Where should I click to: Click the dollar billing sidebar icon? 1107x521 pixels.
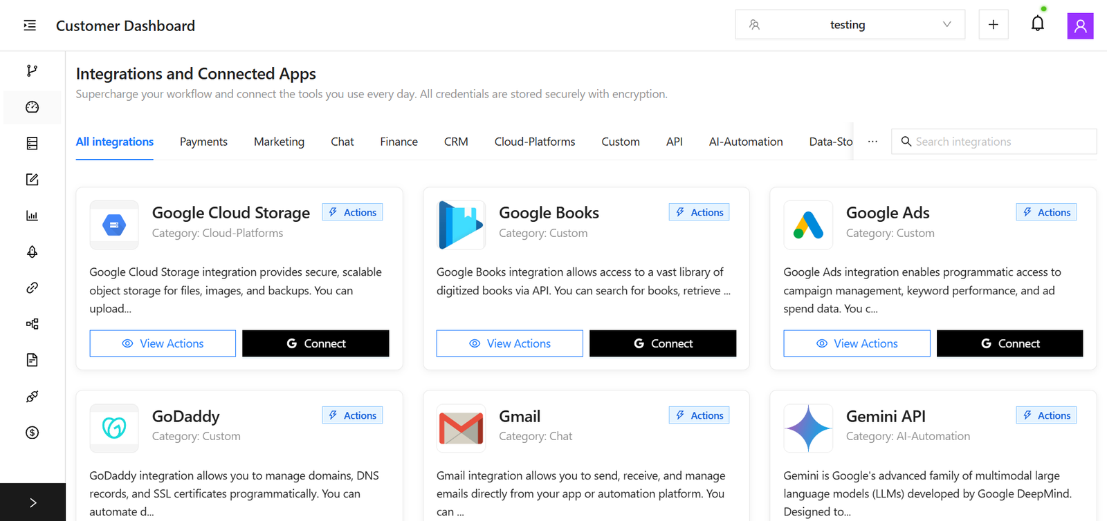click(32, 433)
